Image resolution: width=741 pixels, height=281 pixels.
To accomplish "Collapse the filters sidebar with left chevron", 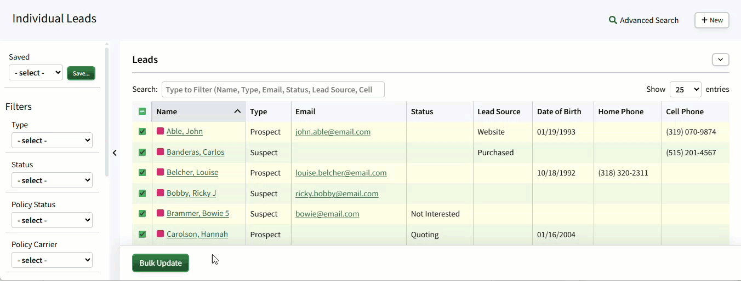I will 115,153.
